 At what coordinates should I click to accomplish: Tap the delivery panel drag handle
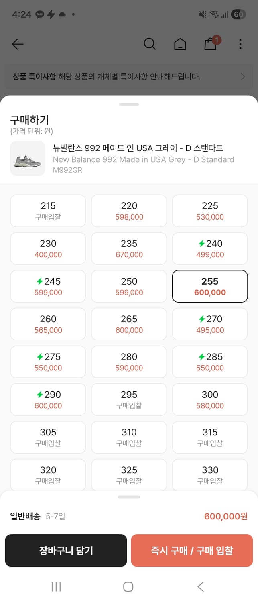[x=129, y=497]
